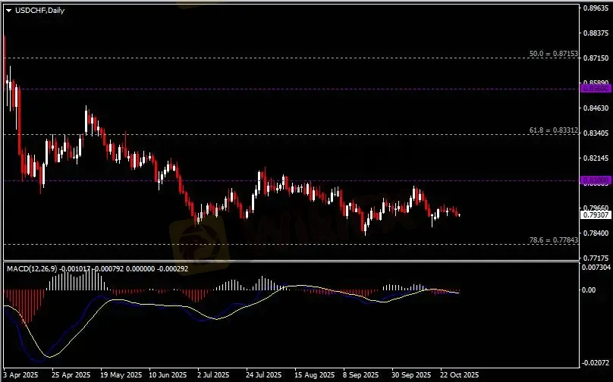Click 0.00 on the MACD scale
The height and width of the screenshot is (382, 613).
589,290
